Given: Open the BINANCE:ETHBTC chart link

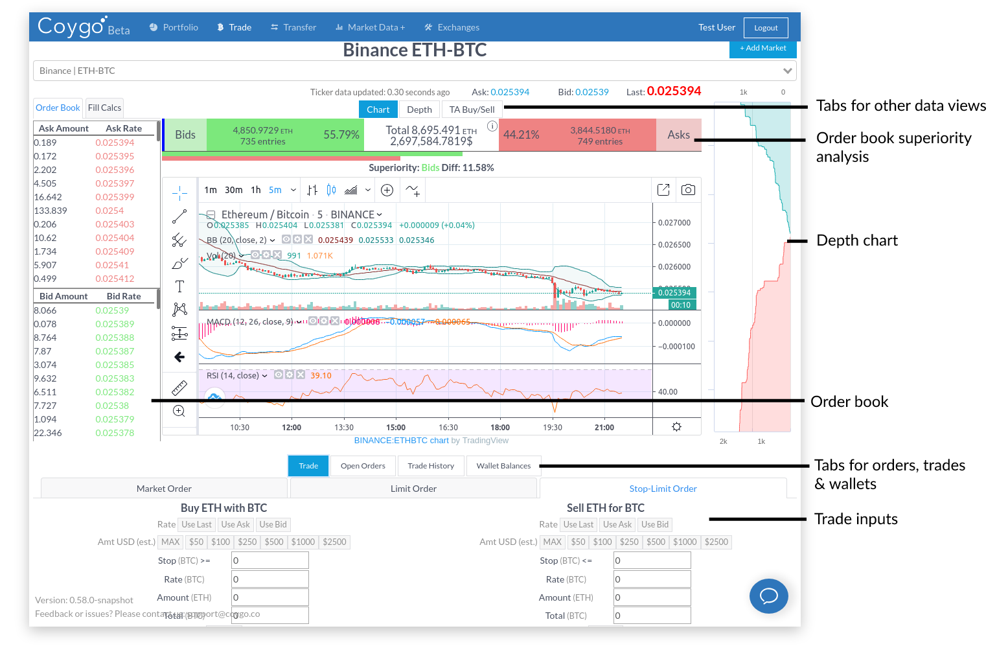Looking at the screenshot, I should pos(402,441).
